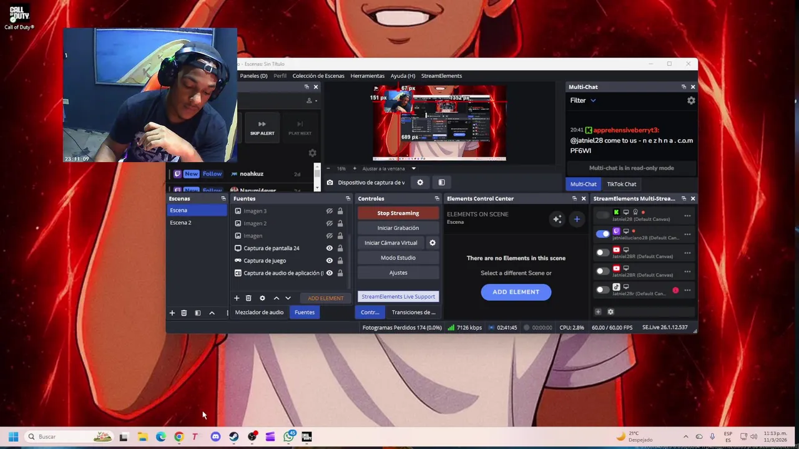Click the AI sparkle icon in Elements Control Center
The height and width of the screenshot is (449, 799).
557,219
